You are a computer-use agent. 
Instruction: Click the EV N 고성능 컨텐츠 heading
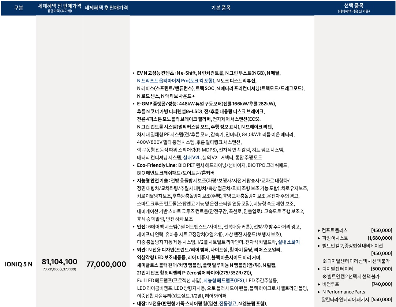click(x=155, y=73)
